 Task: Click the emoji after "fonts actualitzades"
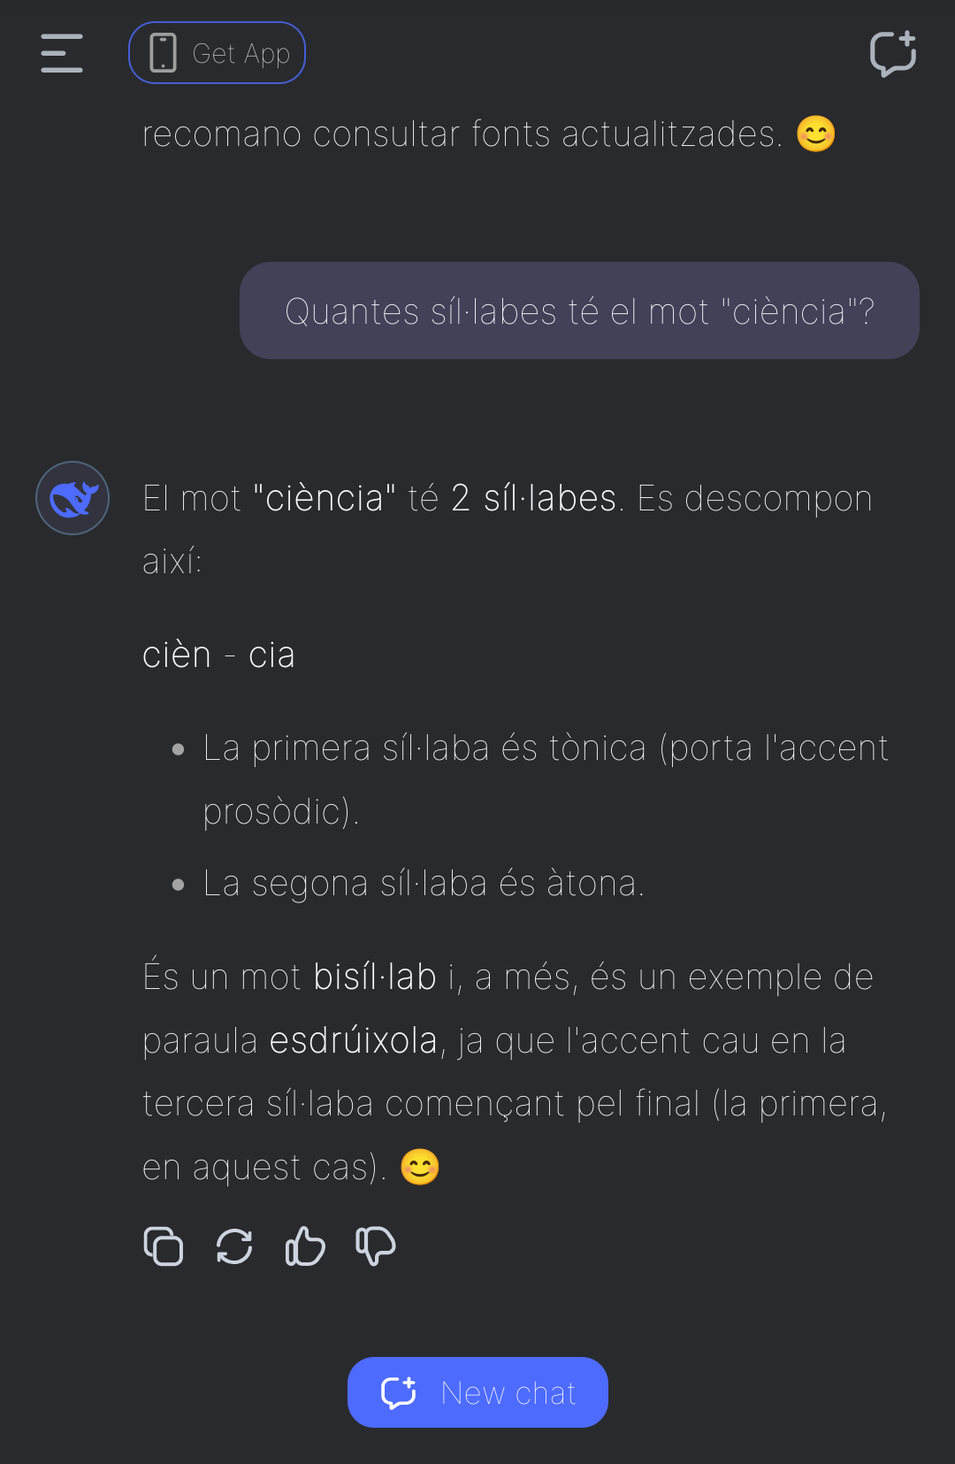tap(815, 134)
